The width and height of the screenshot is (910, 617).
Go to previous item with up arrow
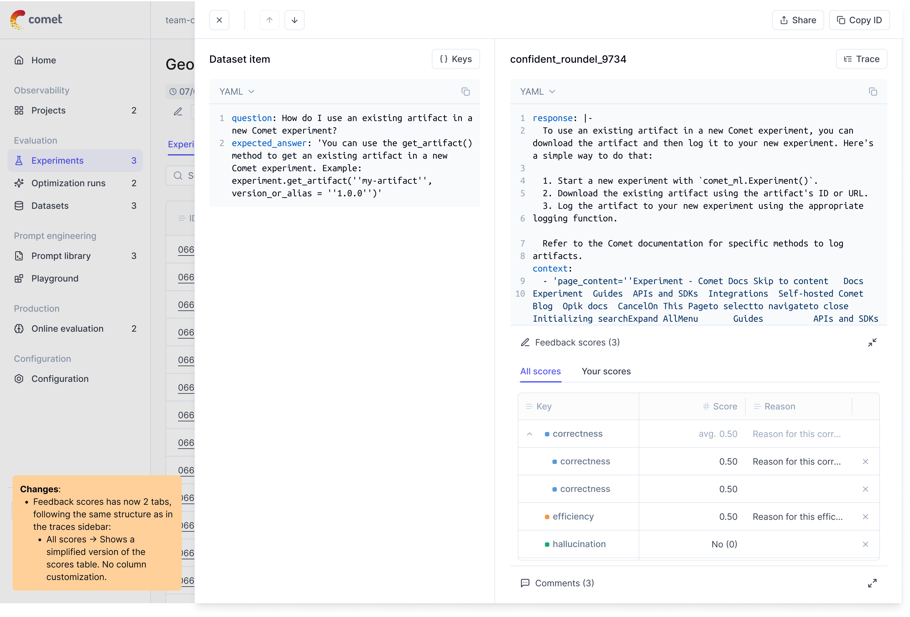click(269, 20)
